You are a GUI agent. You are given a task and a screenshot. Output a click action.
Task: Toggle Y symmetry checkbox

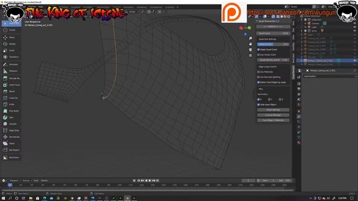pyautogui.click(x=269, y=99)
